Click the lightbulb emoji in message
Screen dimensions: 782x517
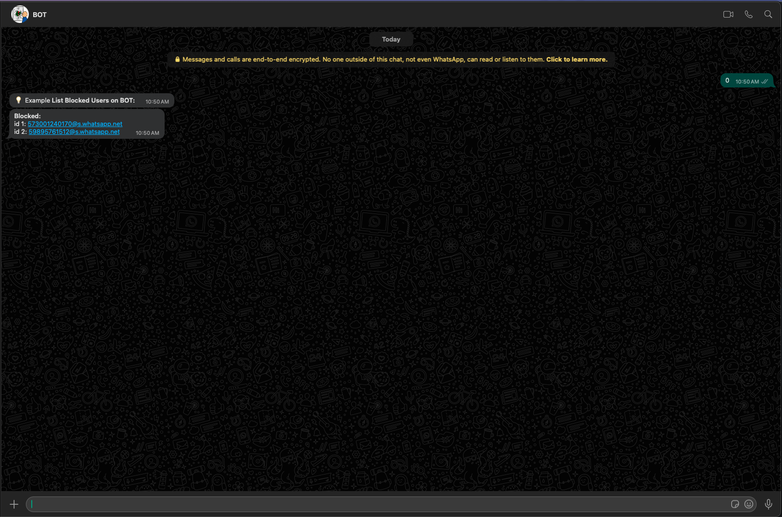[x=19, y=100]
